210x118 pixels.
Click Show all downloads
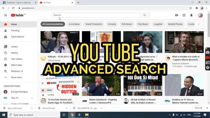point(198,108)
